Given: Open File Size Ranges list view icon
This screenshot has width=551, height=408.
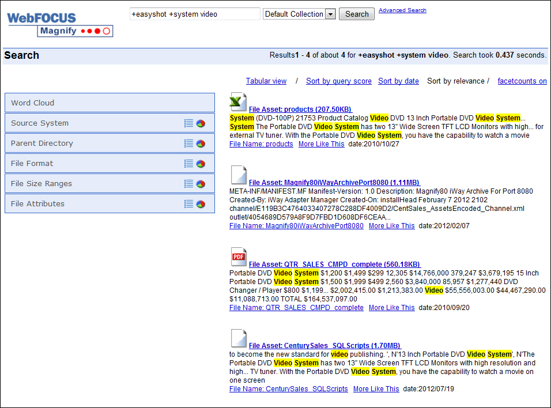Looking at the screenshot, I should tap(188, 183).
